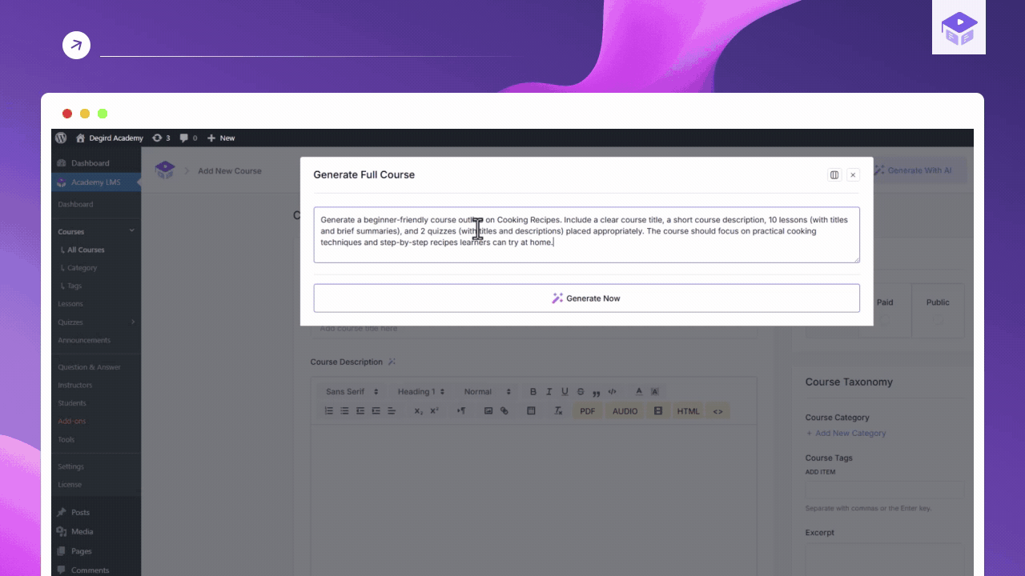Screen dimensions: 1025x576
Task: Apply strikethrough formatting
Action: pyautogui.click(x=580, y=391)
